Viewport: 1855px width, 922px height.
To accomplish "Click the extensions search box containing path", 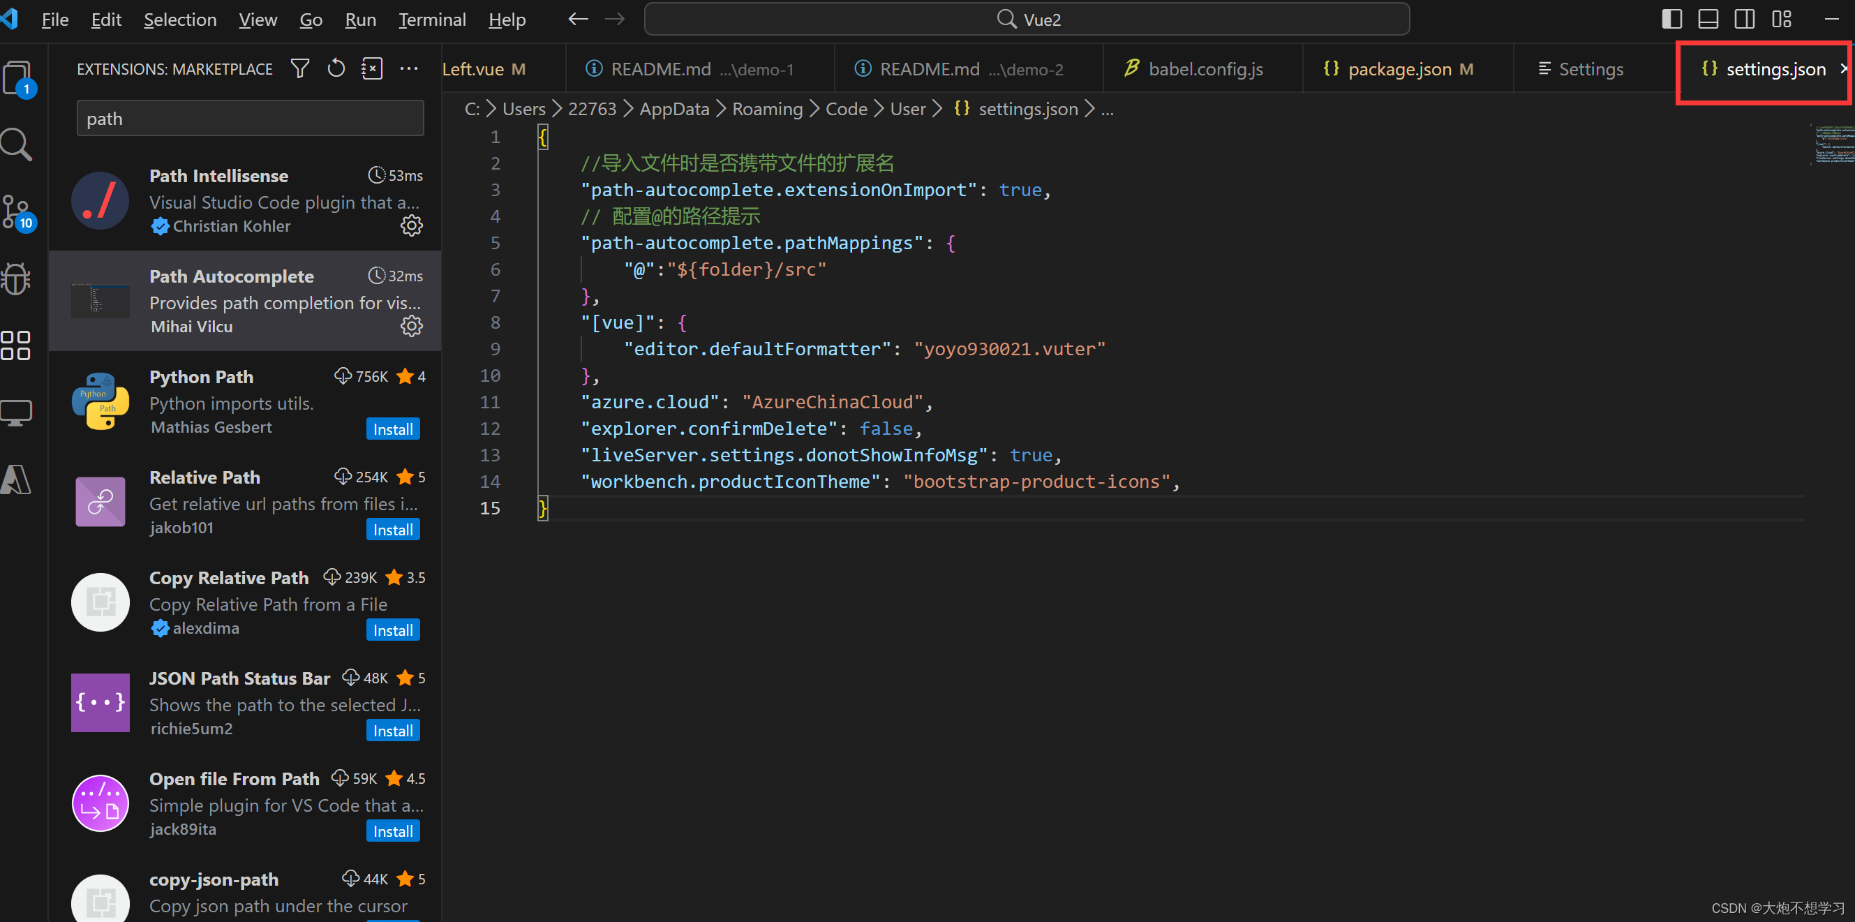I will [x=250, y=118].
